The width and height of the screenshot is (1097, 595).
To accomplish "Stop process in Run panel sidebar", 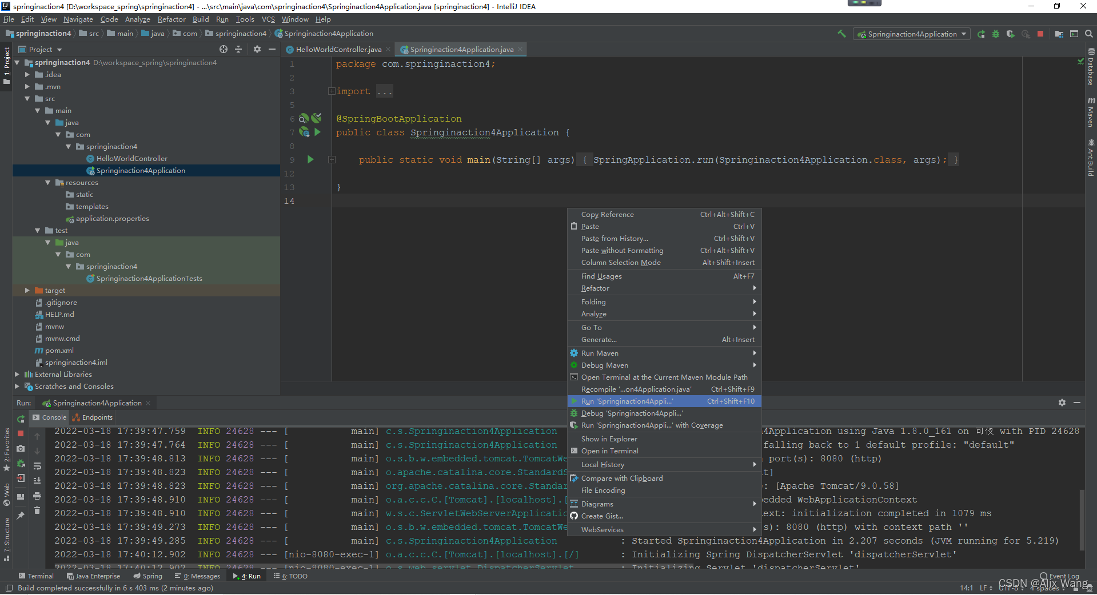I will click(21, 433).
